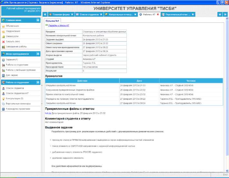Open the tab list dropdown arrow
The image size is (229, 178).
tap(220, 14)
